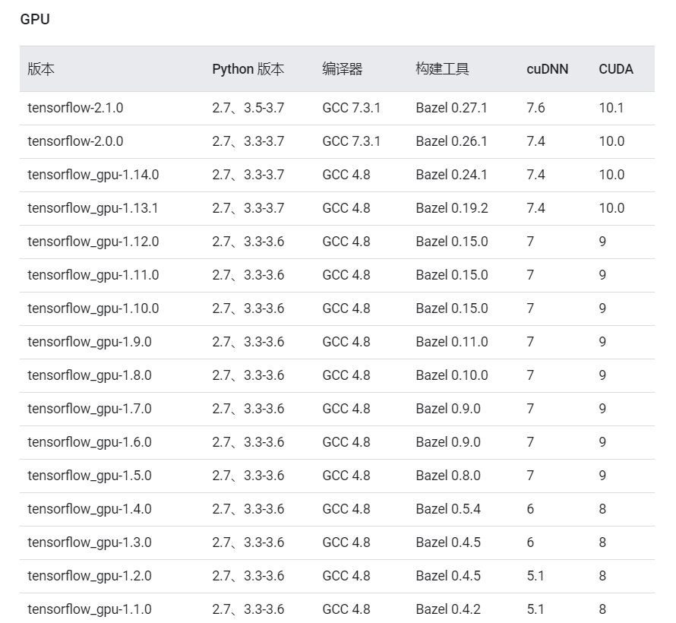Image resolution: width=676 pixels, height=623 pixels.
Task: Click the cuDNN 7.6 value
Action: click(535, 108)
